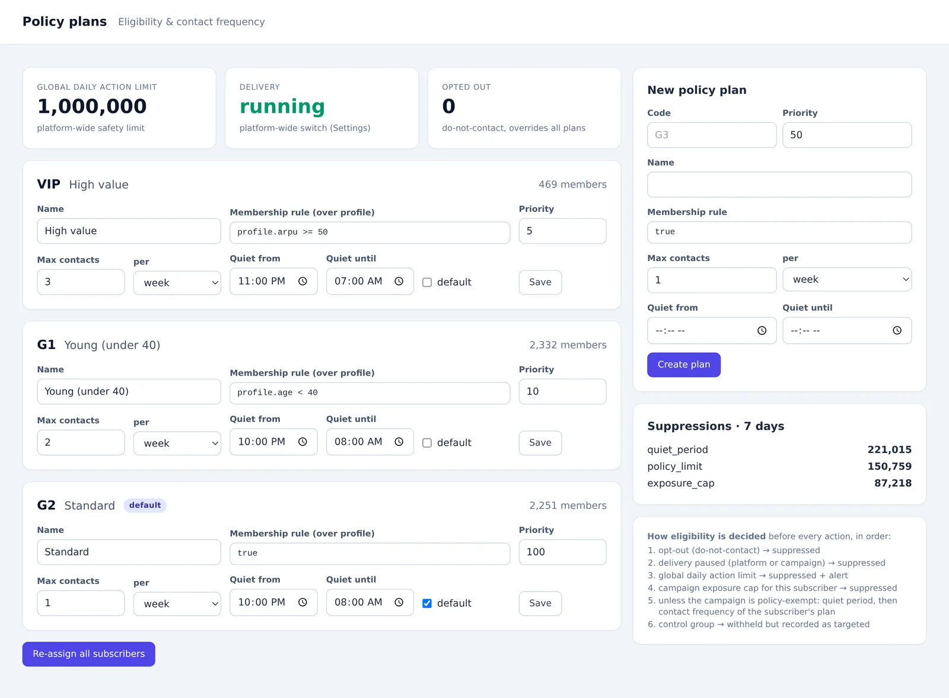Click the 'exposure_cap' suppression row label
Viewport: 949px width, 698px height.
[x=681, y=483]
